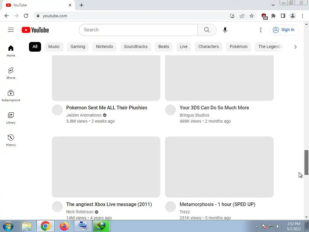Image resolution: width=309 pixels, height=232 pixels.
Task: Go back with browser back arrow
Action: [x=7, y=16]
